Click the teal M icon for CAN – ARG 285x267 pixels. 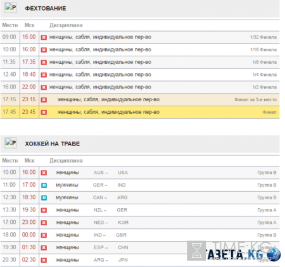coord(44,197)
